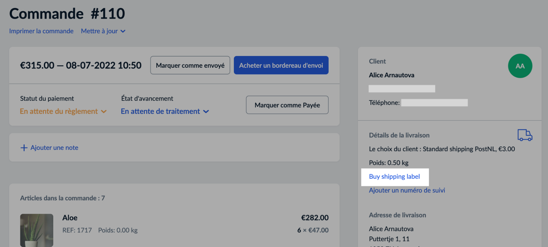Click the delivery truck icon
548x247 pixels.
pyautogui.click(x=525, y=135)
